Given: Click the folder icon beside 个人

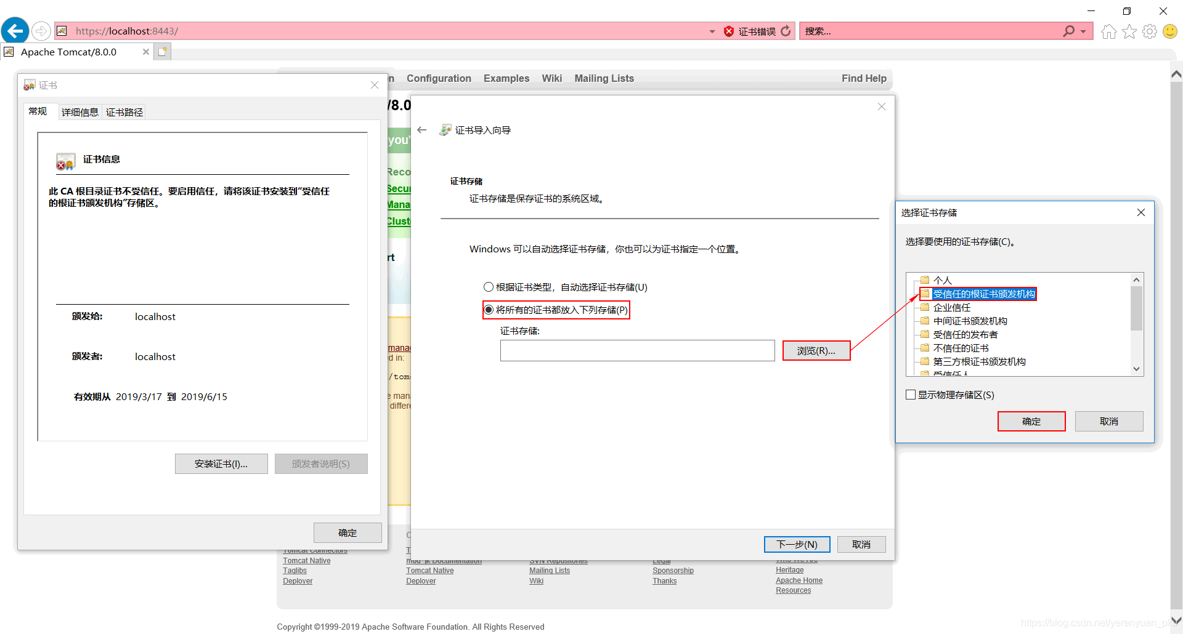Looking at the screenshot, I should tap(924, 280).
